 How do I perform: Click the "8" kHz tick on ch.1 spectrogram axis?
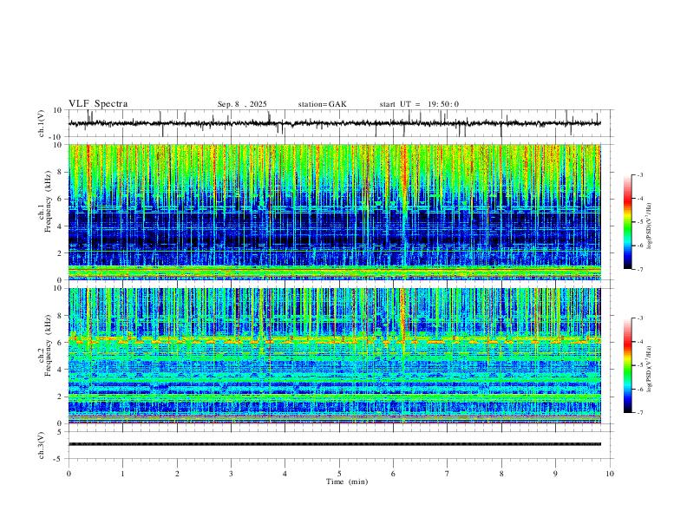61,172
